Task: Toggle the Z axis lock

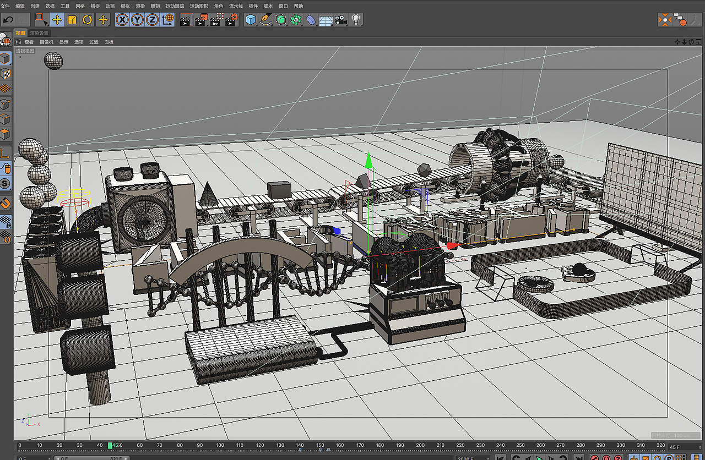Action: tap(151, 20)
